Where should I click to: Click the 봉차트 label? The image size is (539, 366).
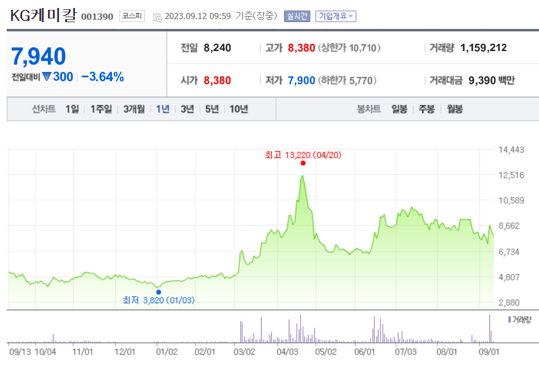tap(369, 109)
